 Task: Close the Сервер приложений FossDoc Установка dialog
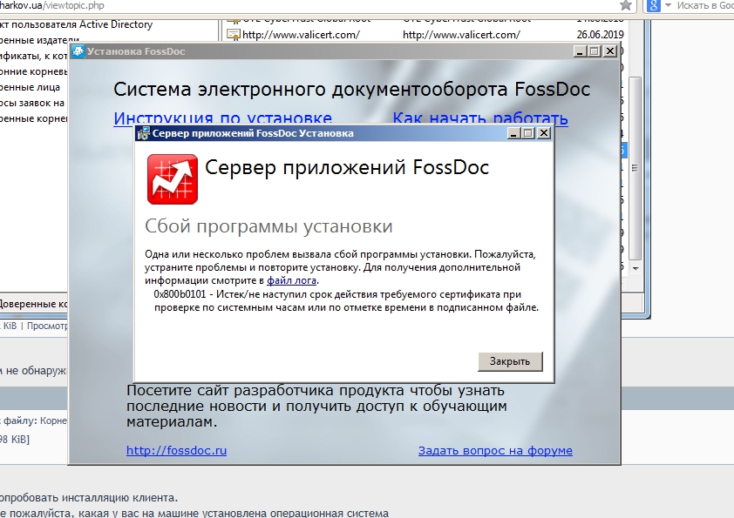(x=543, y=133)
